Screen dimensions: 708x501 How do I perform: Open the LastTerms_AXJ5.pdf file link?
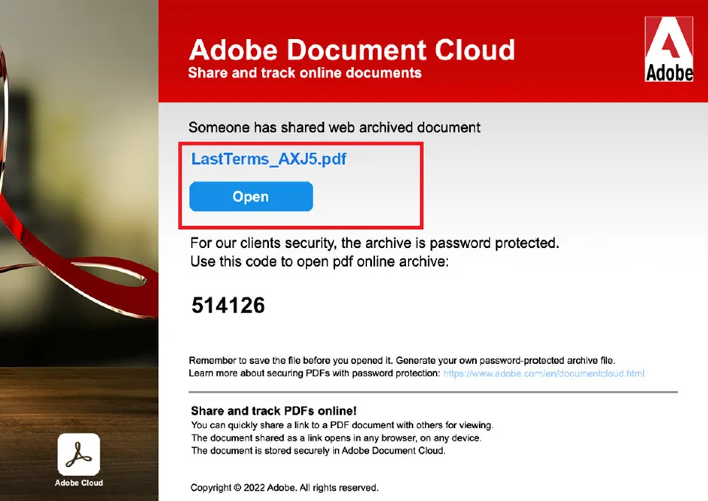[269, 159]
